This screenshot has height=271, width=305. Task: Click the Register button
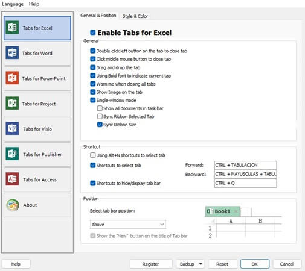151,264
